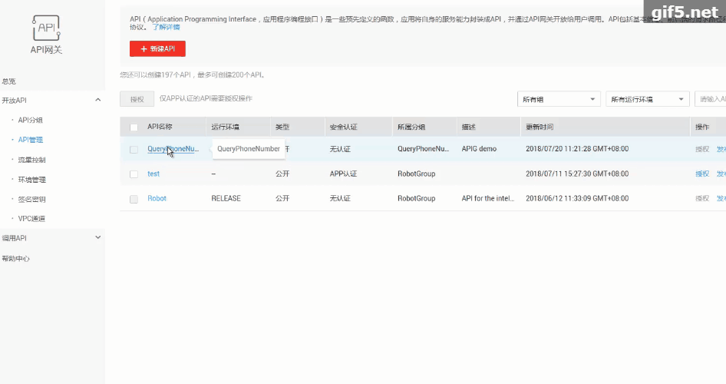Open API分组 in sidebar

point(30,120)
